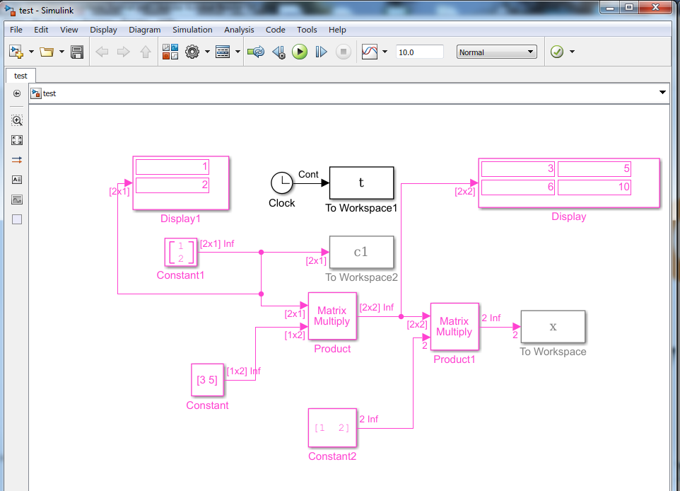Open the View menu
Screen dimensions: 680x491
[69, 30]
